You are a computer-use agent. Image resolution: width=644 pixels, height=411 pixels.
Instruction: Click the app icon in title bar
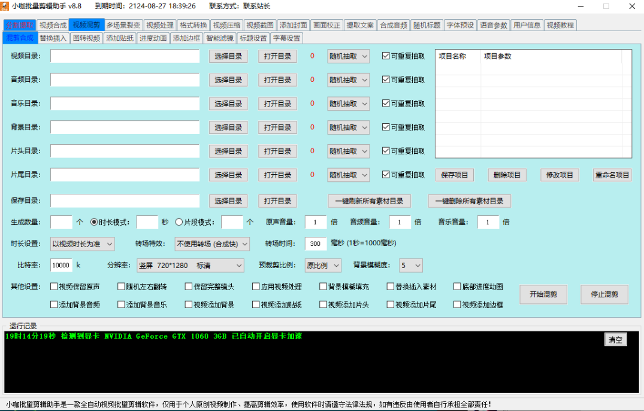tap(6, 6)
